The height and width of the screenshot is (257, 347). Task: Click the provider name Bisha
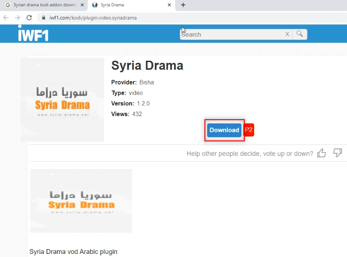point(147,82)
